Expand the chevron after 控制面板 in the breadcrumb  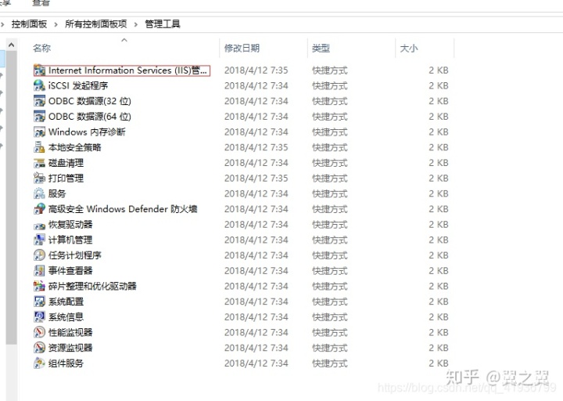(56, 24)
